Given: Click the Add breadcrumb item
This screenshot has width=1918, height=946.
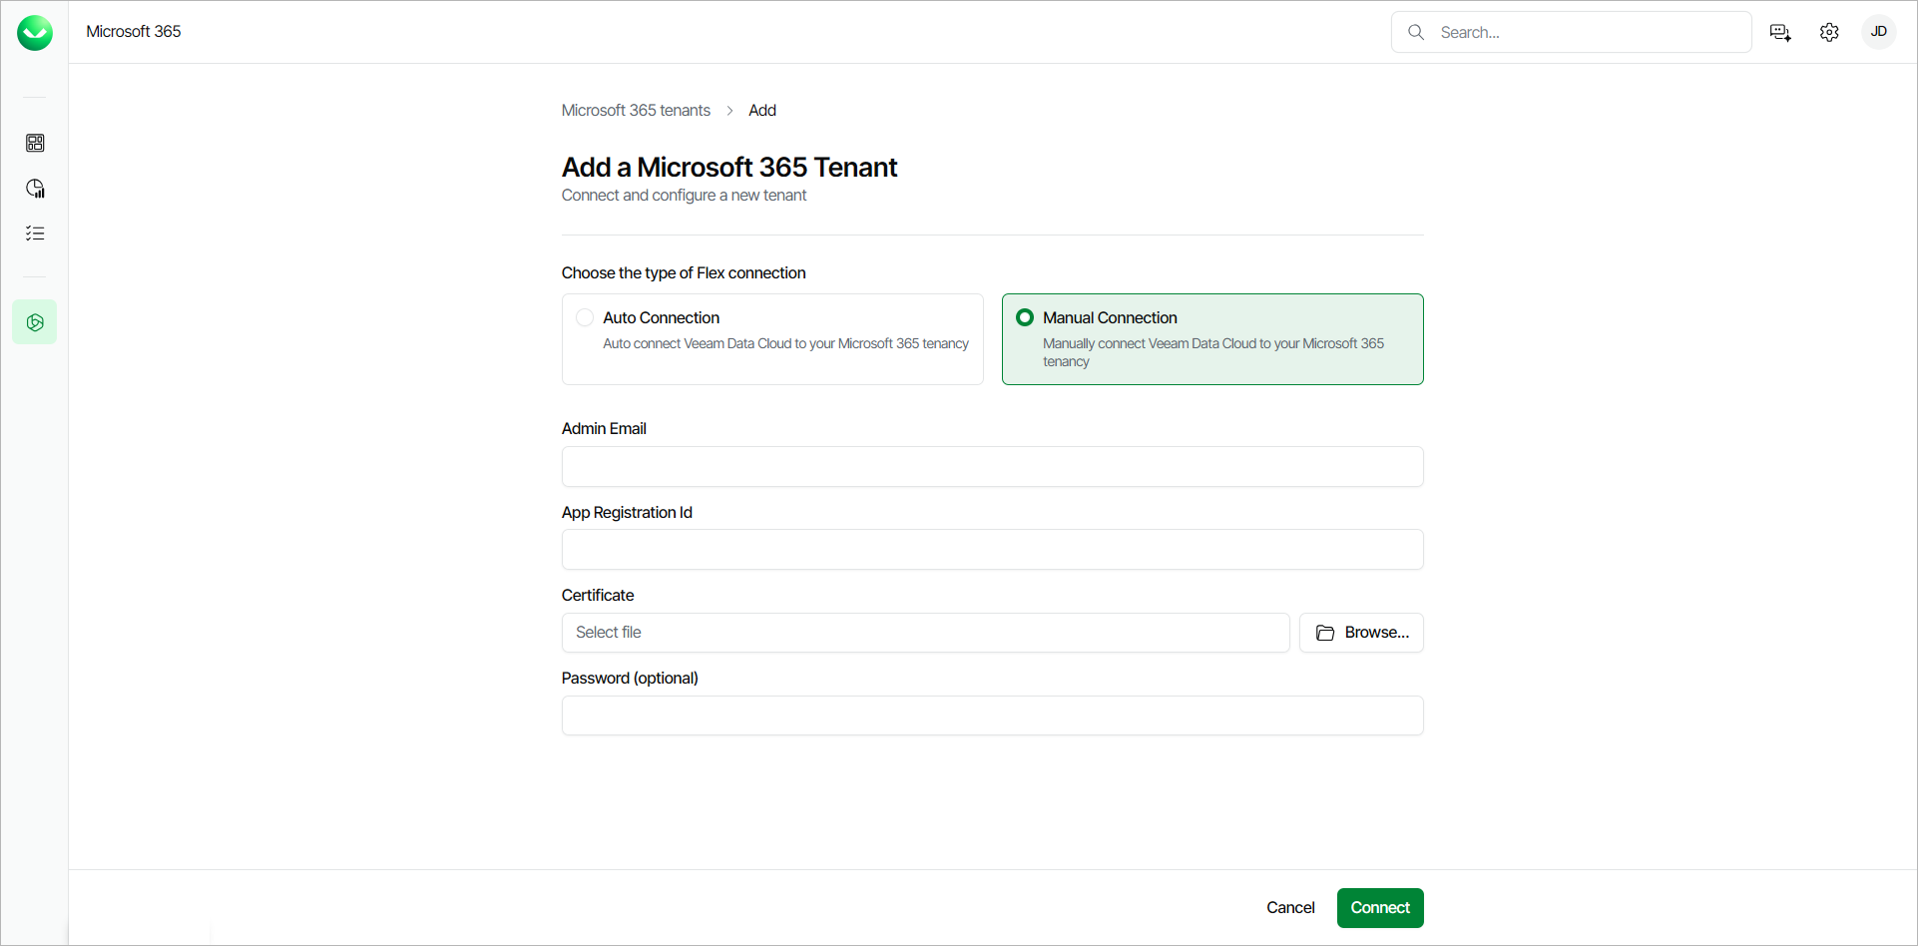Looking at the screenshot, I should click(762, 110).
